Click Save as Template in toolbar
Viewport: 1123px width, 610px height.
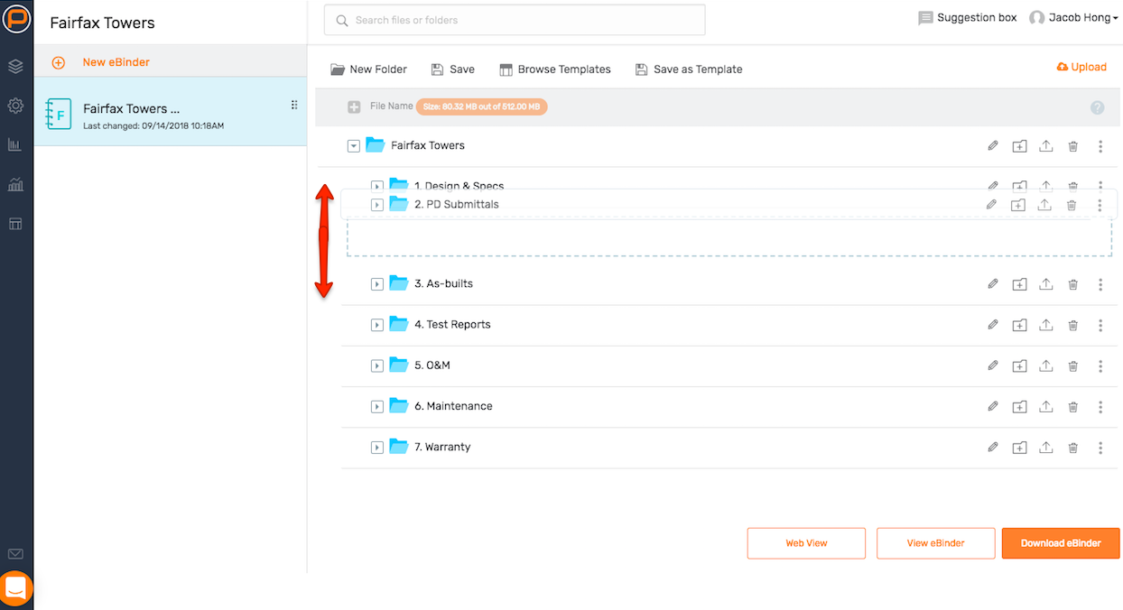(689, 69)
